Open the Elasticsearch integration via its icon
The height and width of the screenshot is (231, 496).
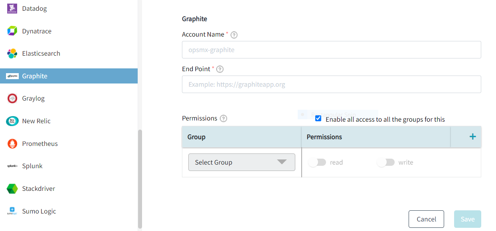coord(12,53)
